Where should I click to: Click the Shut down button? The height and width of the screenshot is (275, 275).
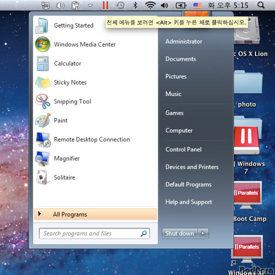pos(180,233)
